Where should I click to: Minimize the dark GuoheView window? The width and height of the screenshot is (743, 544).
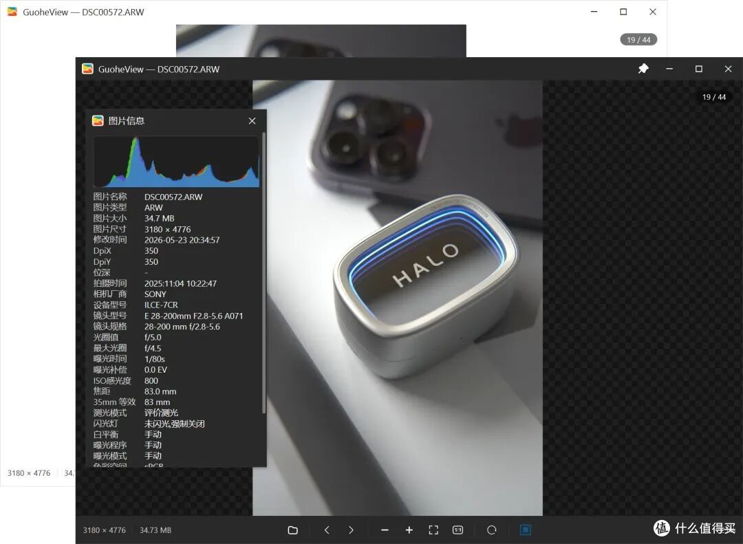(669, 69)
